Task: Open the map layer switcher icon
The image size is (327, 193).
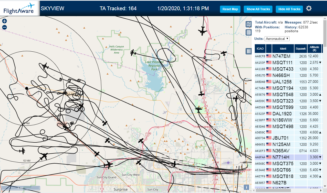Action: [x=248, y=24]
